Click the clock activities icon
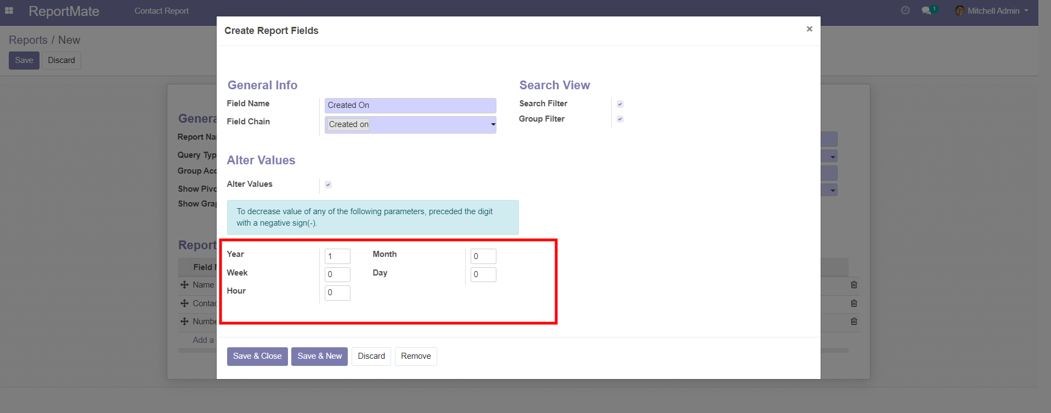 click(905, 10)
